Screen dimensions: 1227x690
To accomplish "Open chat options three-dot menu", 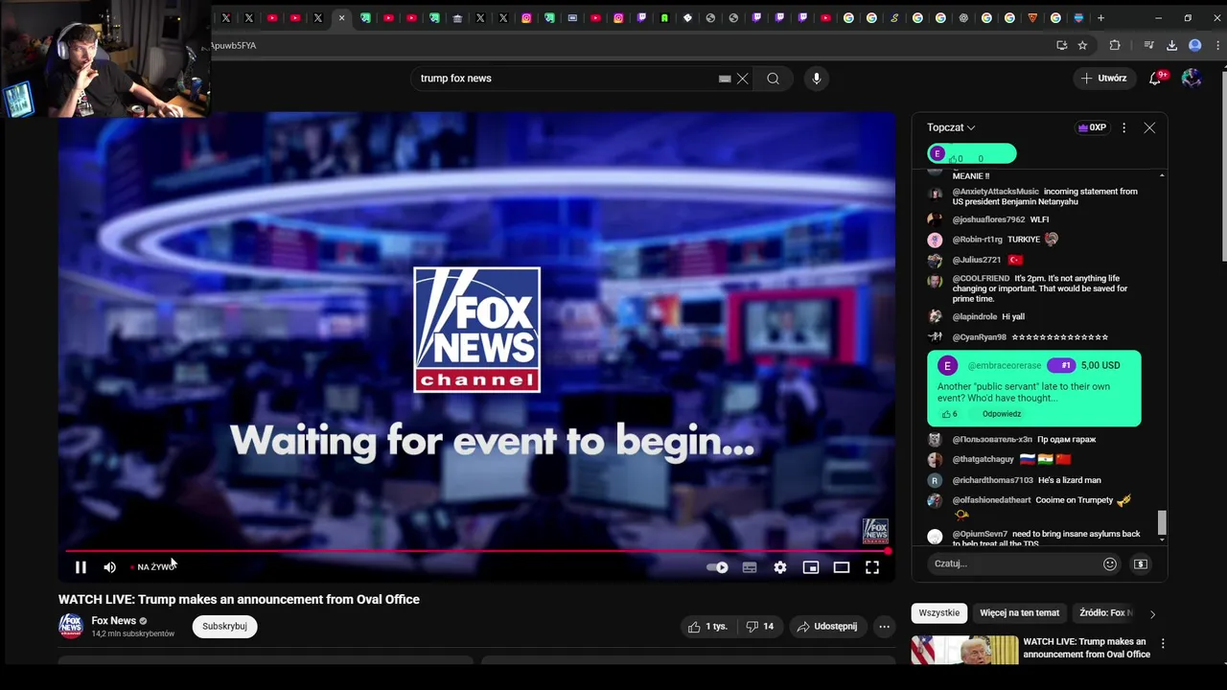I will click(x=1124, y=127).
